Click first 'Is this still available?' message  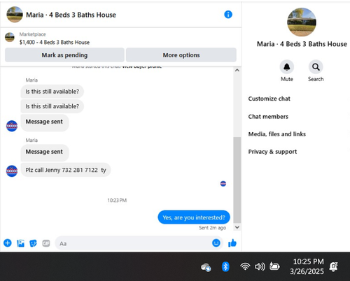(x=52, y=92)
